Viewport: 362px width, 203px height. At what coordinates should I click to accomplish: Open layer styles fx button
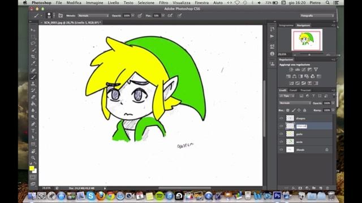point(294,188)
